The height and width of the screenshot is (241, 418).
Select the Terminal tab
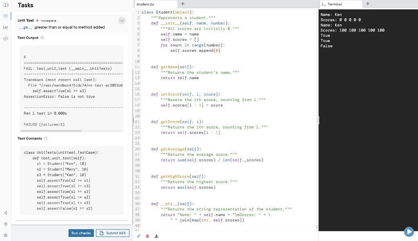pos(341,4)
